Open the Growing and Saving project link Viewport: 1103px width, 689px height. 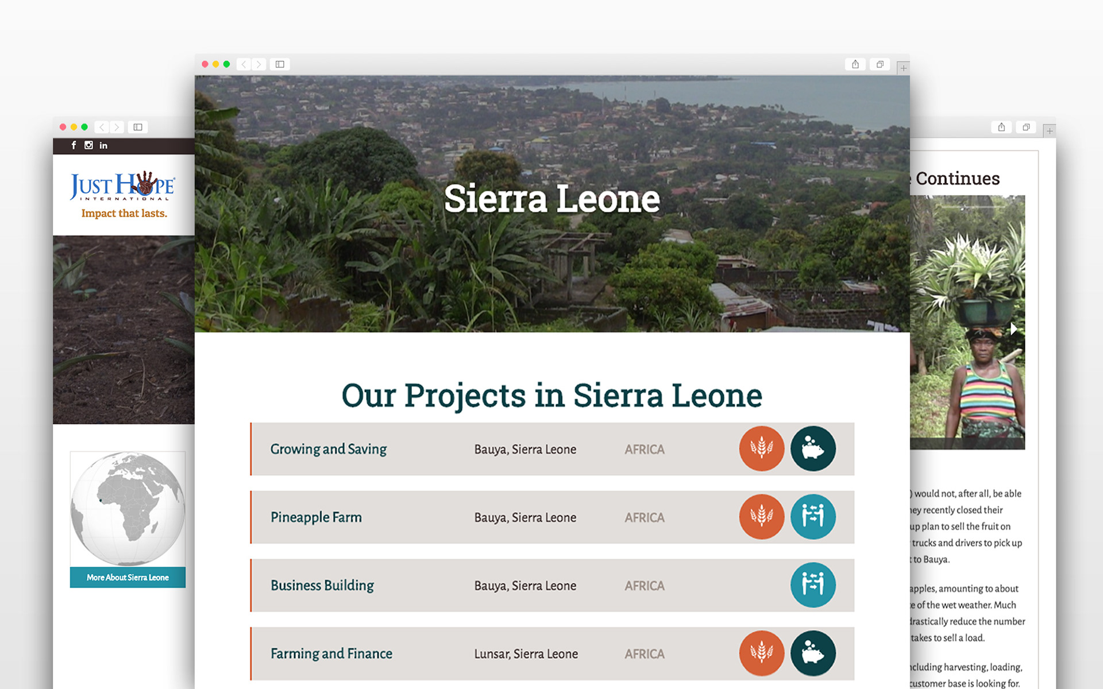(328, 449)
